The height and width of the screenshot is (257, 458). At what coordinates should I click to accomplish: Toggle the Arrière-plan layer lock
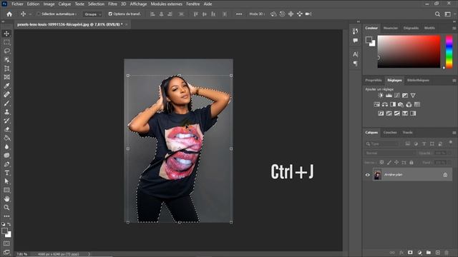(x=445, y=175)
